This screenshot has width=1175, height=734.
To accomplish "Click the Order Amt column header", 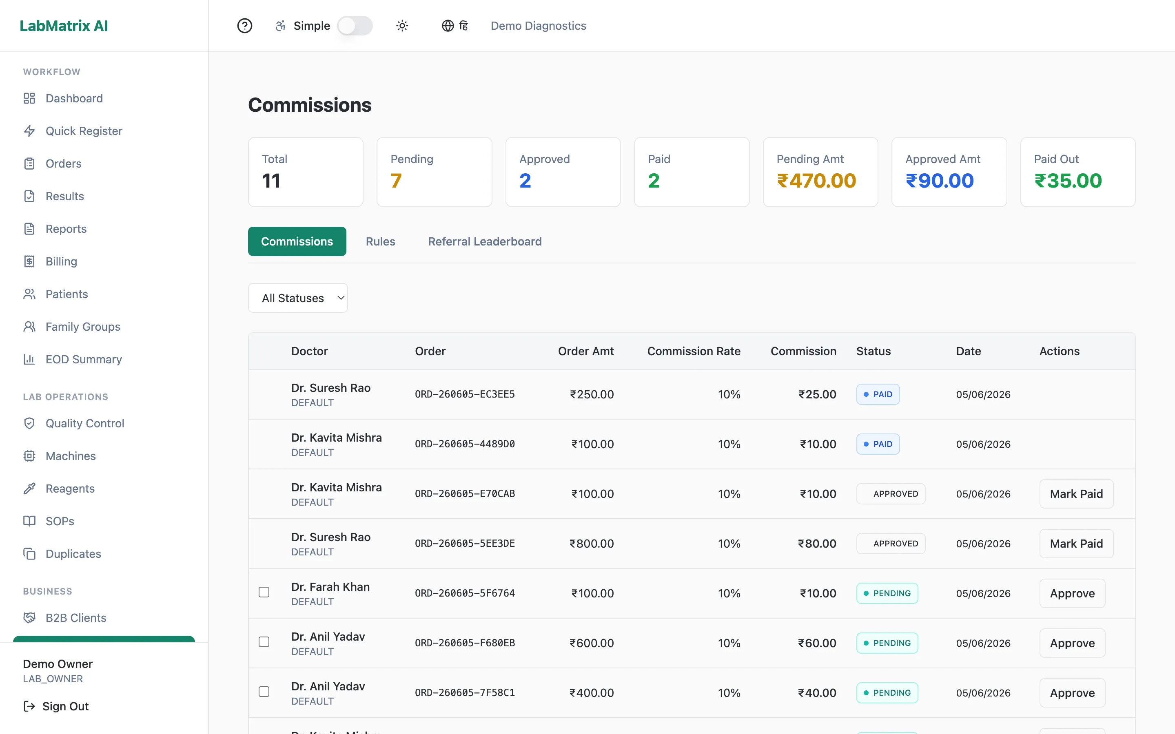I will 586,351.
